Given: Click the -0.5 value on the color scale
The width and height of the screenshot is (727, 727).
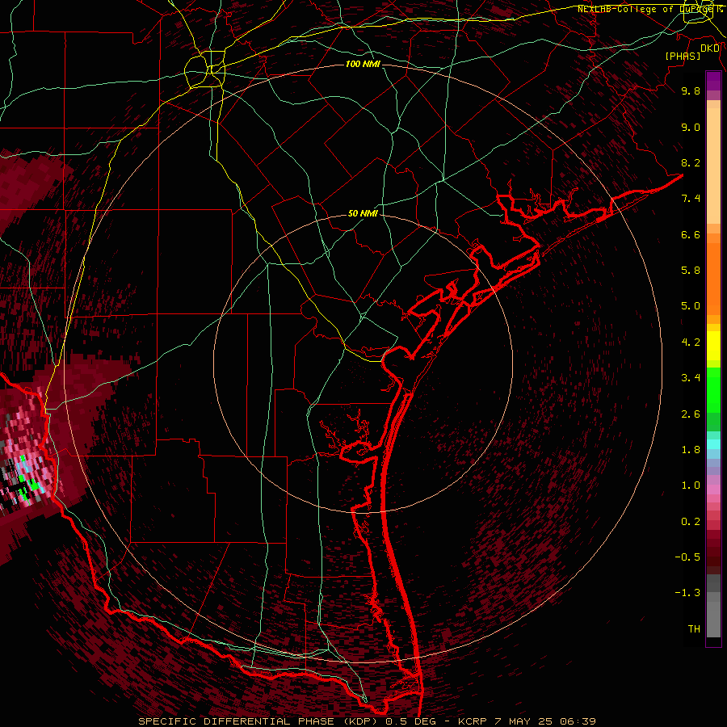Looking at the screenshot, I should 687,557.
